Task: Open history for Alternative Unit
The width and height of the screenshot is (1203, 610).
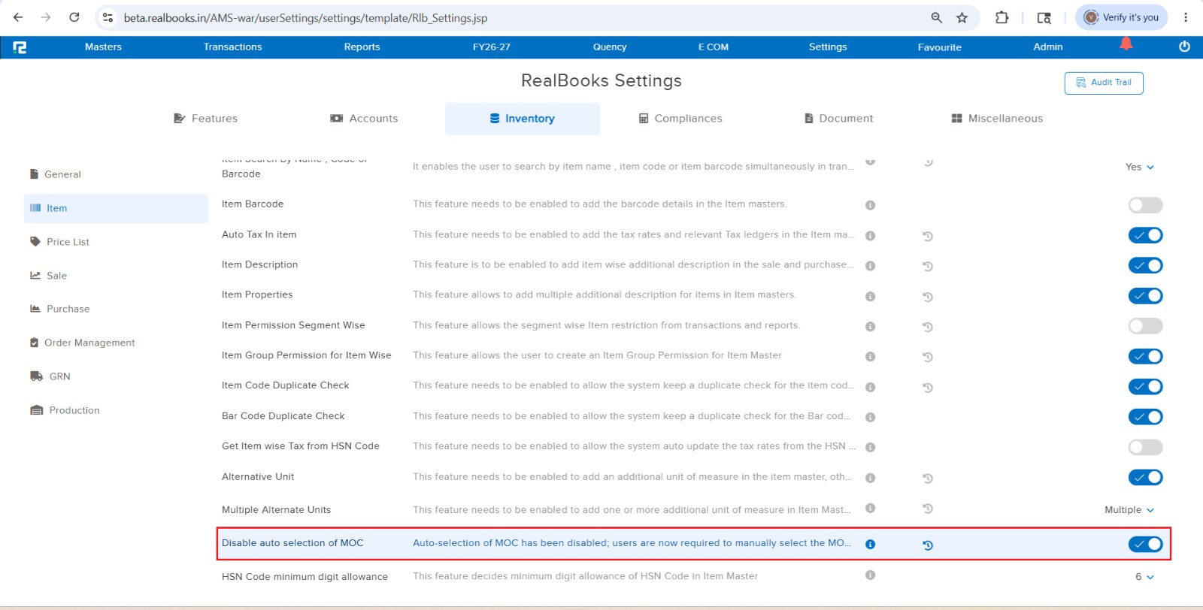Action: [928, 479]
